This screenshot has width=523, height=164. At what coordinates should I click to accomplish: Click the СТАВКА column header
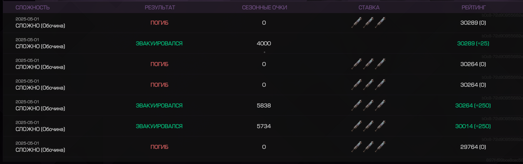click(x=369, y=7)
